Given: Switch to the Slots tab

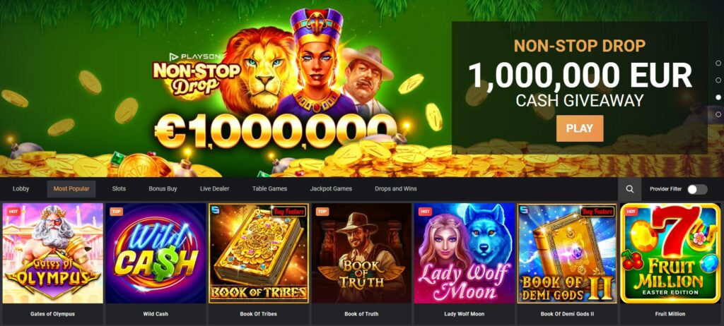Looking at the screenshot, I should (119, 188).
